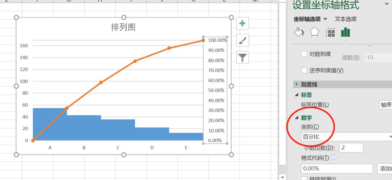Click the 设置坐标轴格式 pane title
This screenshot has height=180, width=392.
(x=326, y=5)
